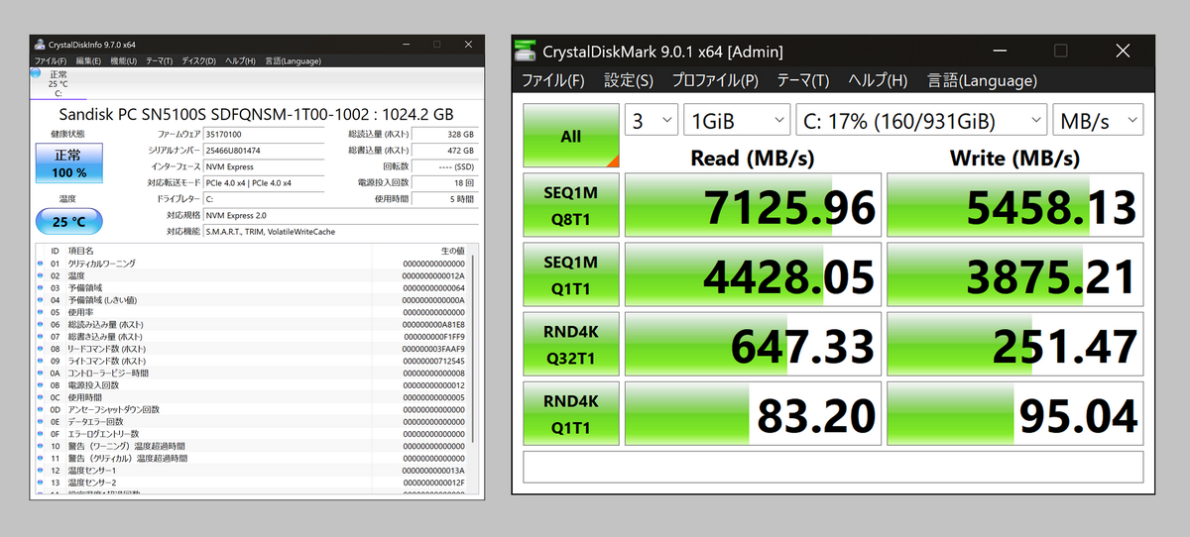Open ヘルプ(H) menu in CrystalDiskMark
1190x537 pixels.
tap(878, 80)
